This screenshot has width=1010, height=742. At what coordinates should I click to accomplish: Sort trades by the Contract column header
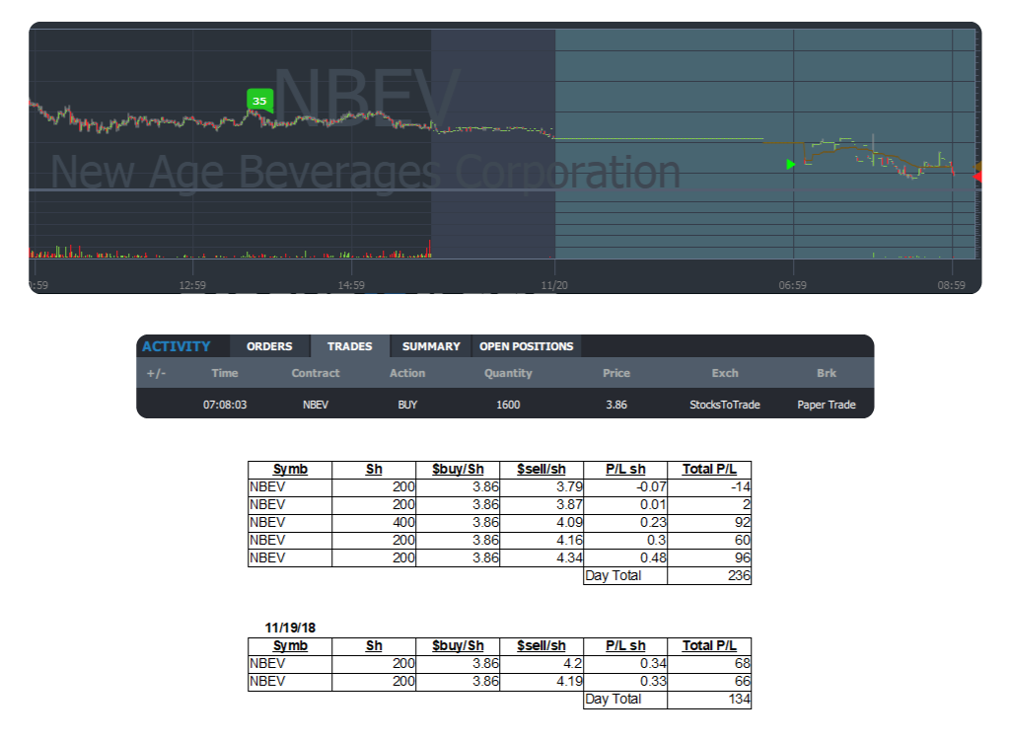(316, 373)
